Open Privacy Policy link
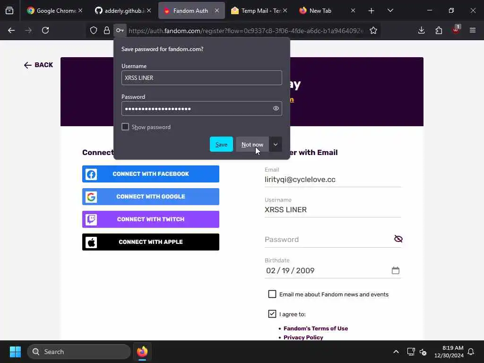This screenshot has width=484, height=363. click(303, 337)
